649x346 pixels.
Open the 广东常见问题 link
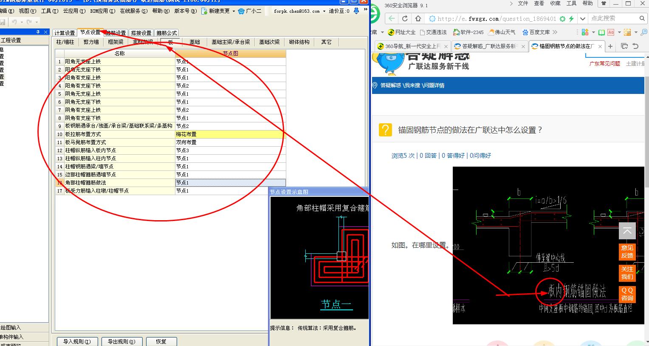tap(604, 64)
